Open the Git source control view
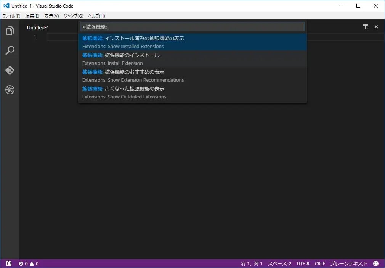 point(10,70)
